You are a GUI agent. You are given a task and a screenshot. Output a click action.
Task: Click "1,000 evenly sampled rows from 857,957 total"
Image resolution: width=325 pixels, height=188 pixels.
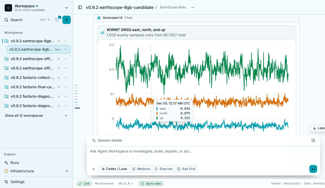coord(146,35)
